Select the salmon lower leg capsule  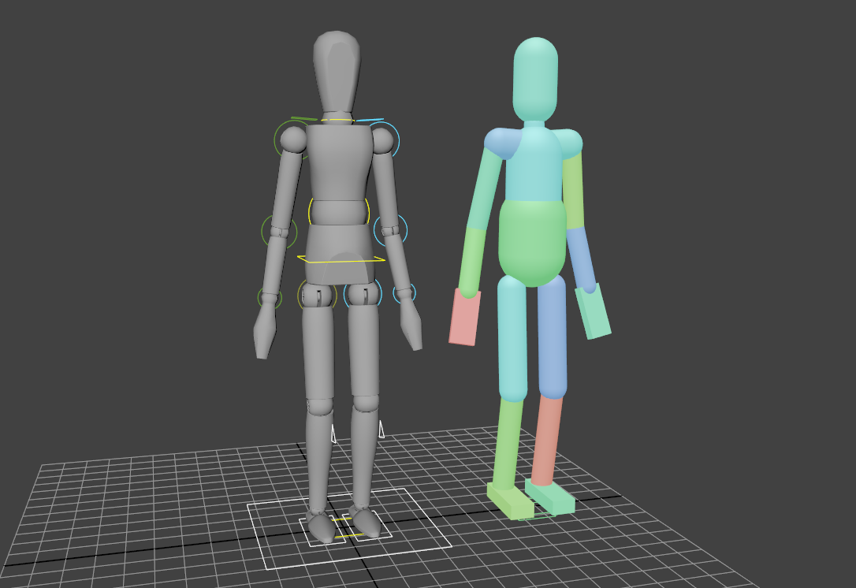[546, 440]
